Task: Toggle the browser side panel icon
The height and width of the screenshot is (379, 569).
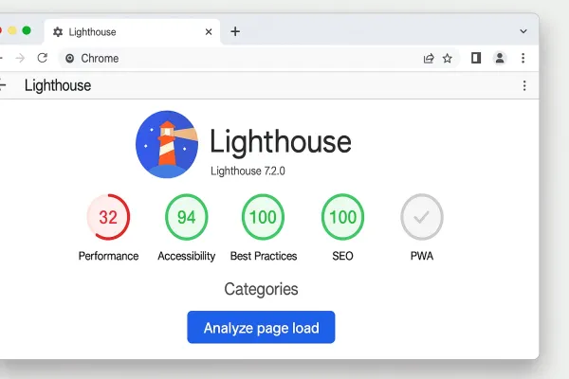Action: pos(476,58)
